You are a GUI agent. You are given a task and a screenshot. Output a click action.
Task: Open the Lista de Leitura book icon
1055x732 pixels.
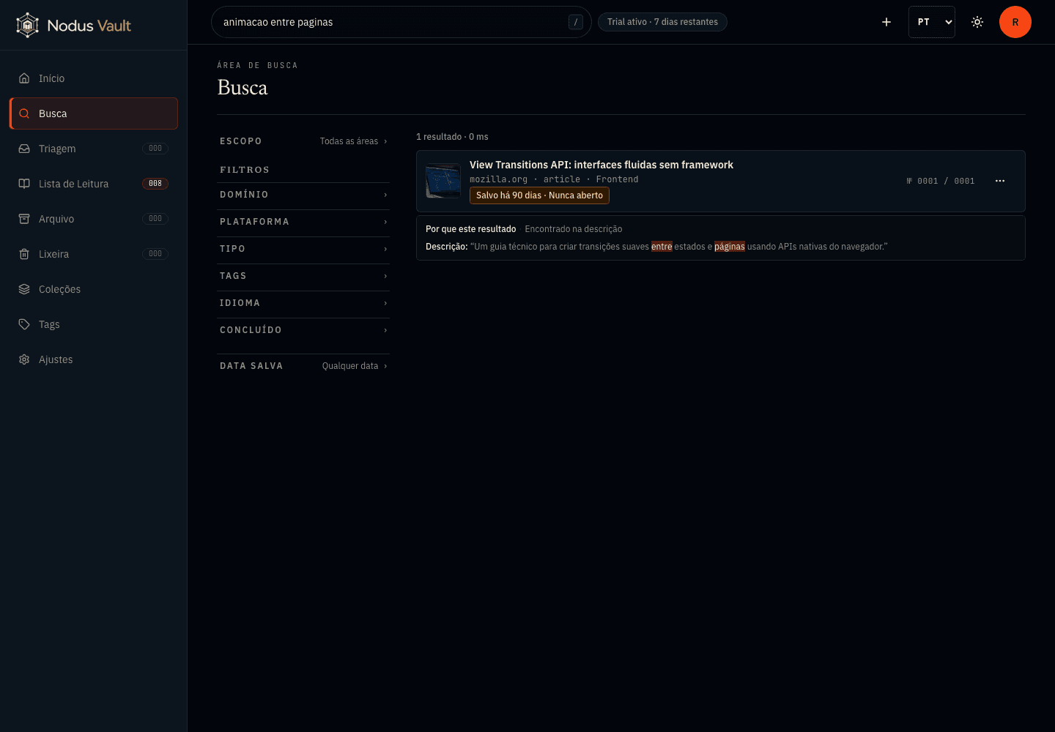tap(24, 184)
